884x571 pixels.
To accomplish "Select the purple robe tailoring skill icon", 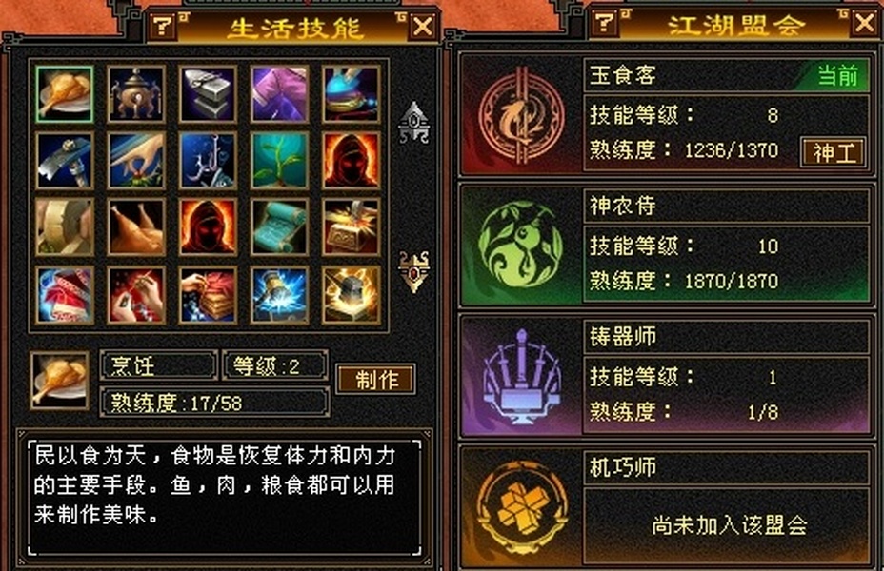I will pyautogui.click(x=280, y=94).
